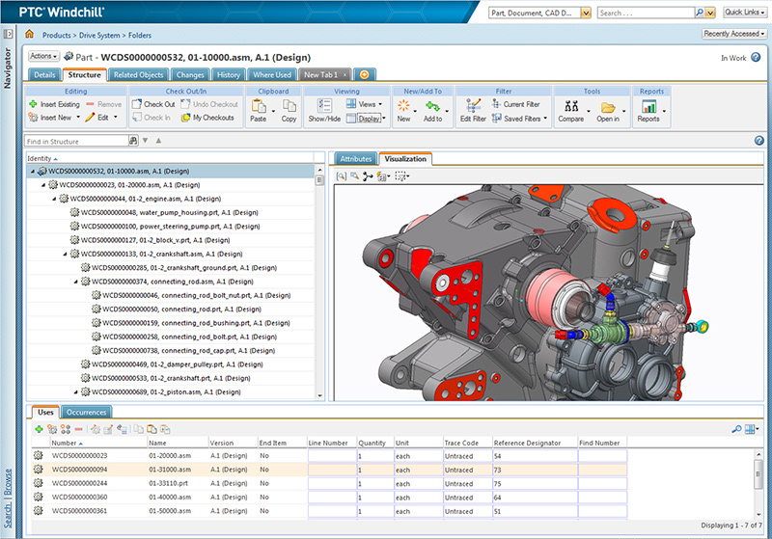Click the Copy icon
This screenshot has width=772, height=539.
coord(289,106)
